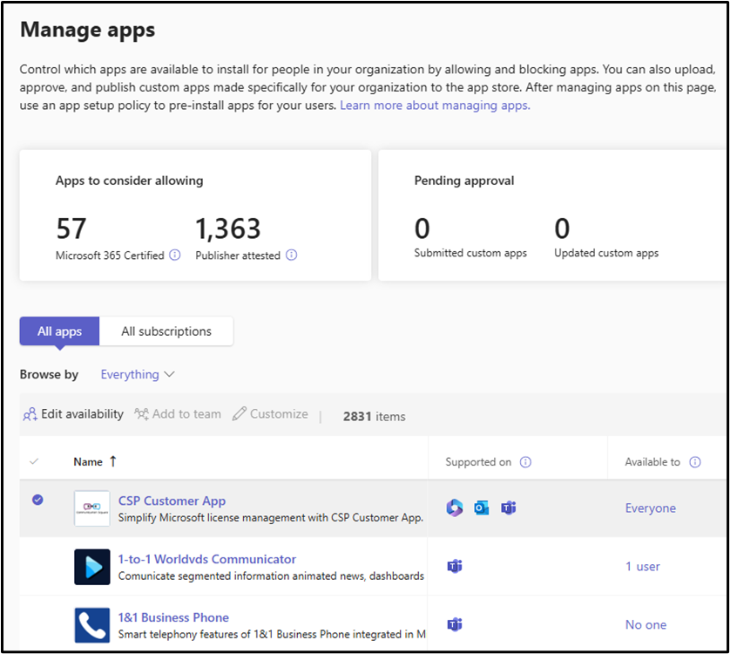Uncheck the CSP Customer App row selection
Screen dimensions: 730x654
(x=37, y=501)
